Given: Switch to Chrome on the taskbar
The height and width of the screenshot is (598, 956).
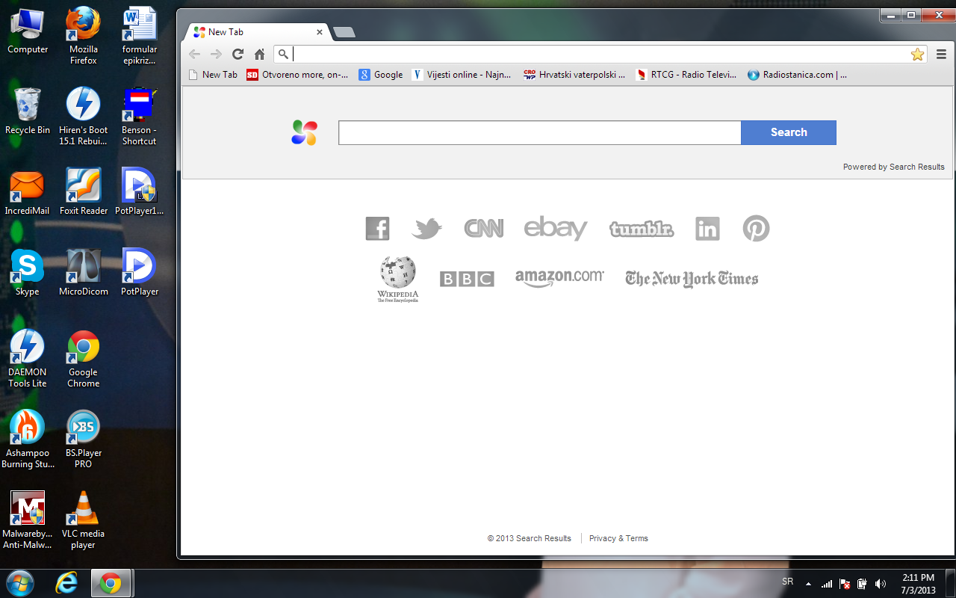Looking at the screenshot, I should point(111,583).
